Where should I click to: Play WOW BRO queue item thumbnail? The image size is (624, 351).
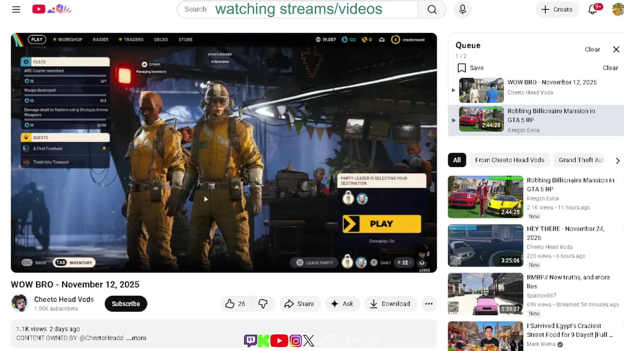481,90
